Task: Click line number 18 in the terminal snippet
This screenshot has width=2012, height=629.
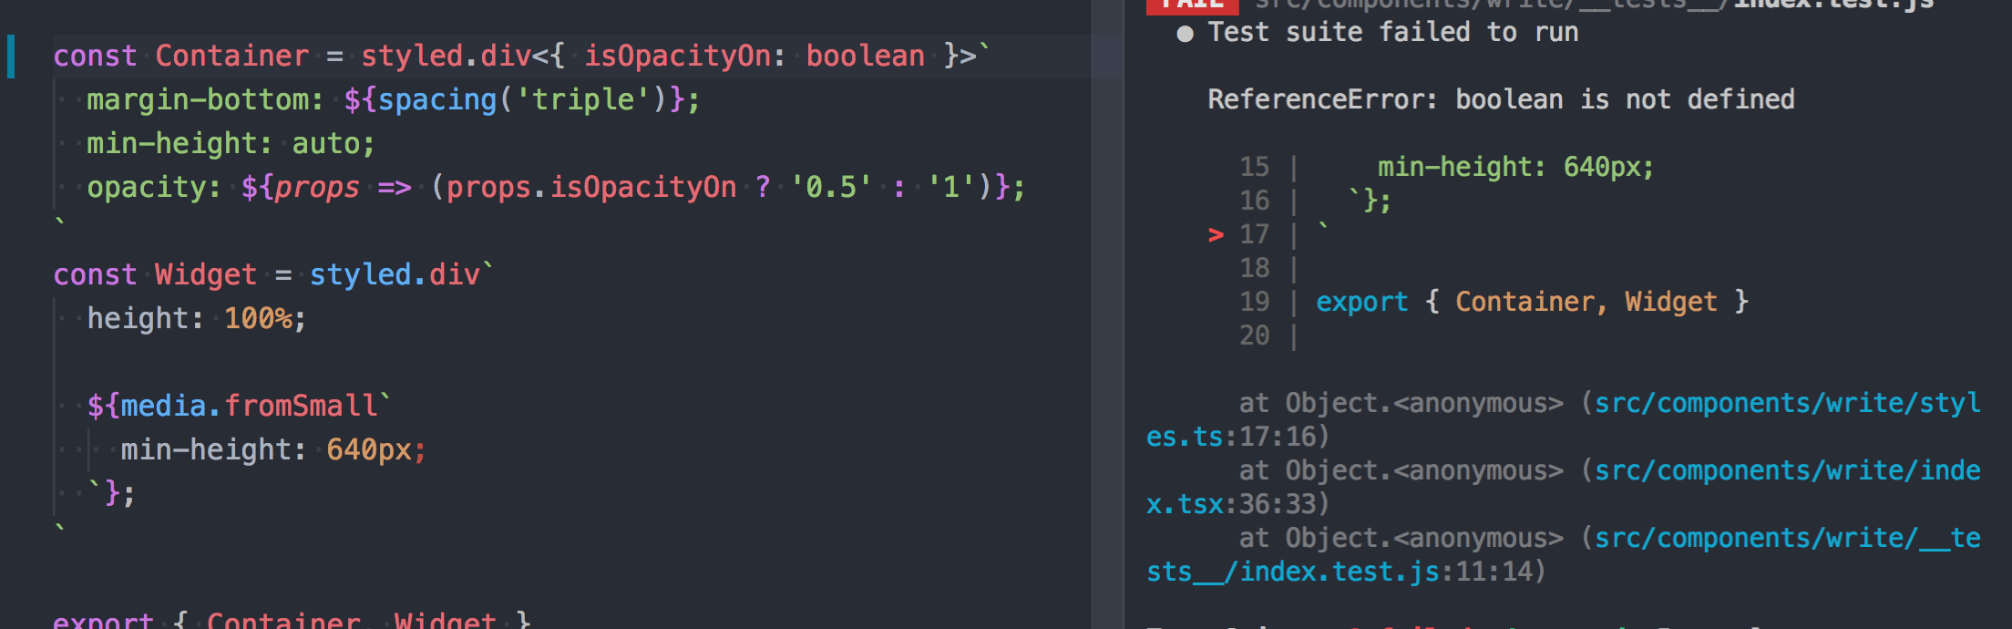Action: (1254, 269)
